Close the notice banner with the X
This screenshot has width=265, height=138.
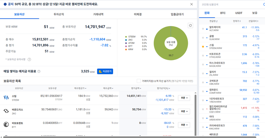point(191,4)
